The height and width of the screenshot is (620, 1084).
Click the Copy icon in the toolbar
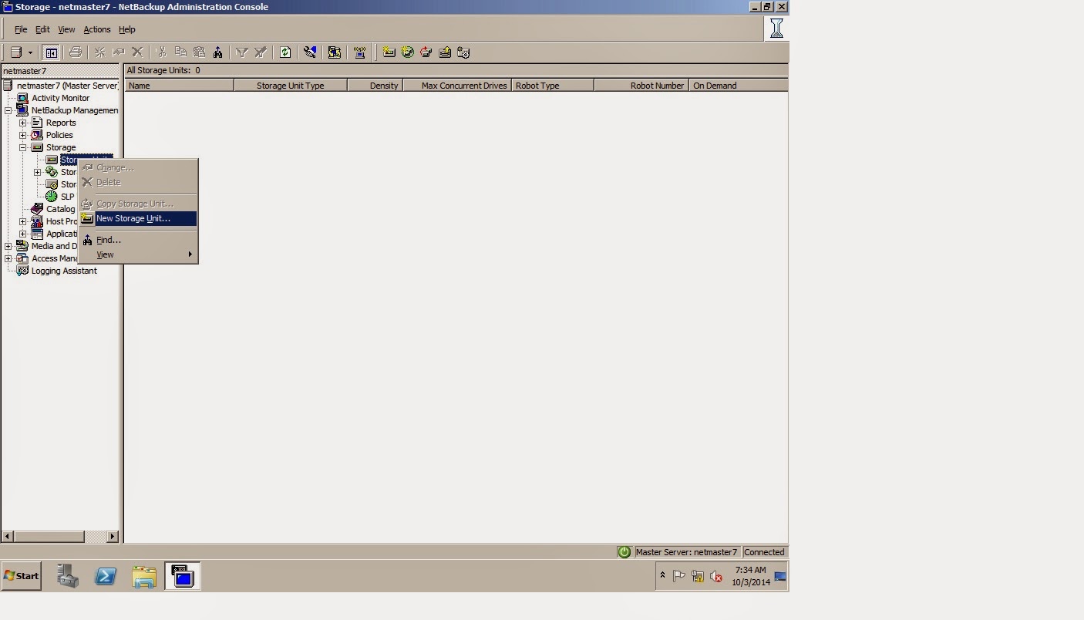[x=181, y=52]
